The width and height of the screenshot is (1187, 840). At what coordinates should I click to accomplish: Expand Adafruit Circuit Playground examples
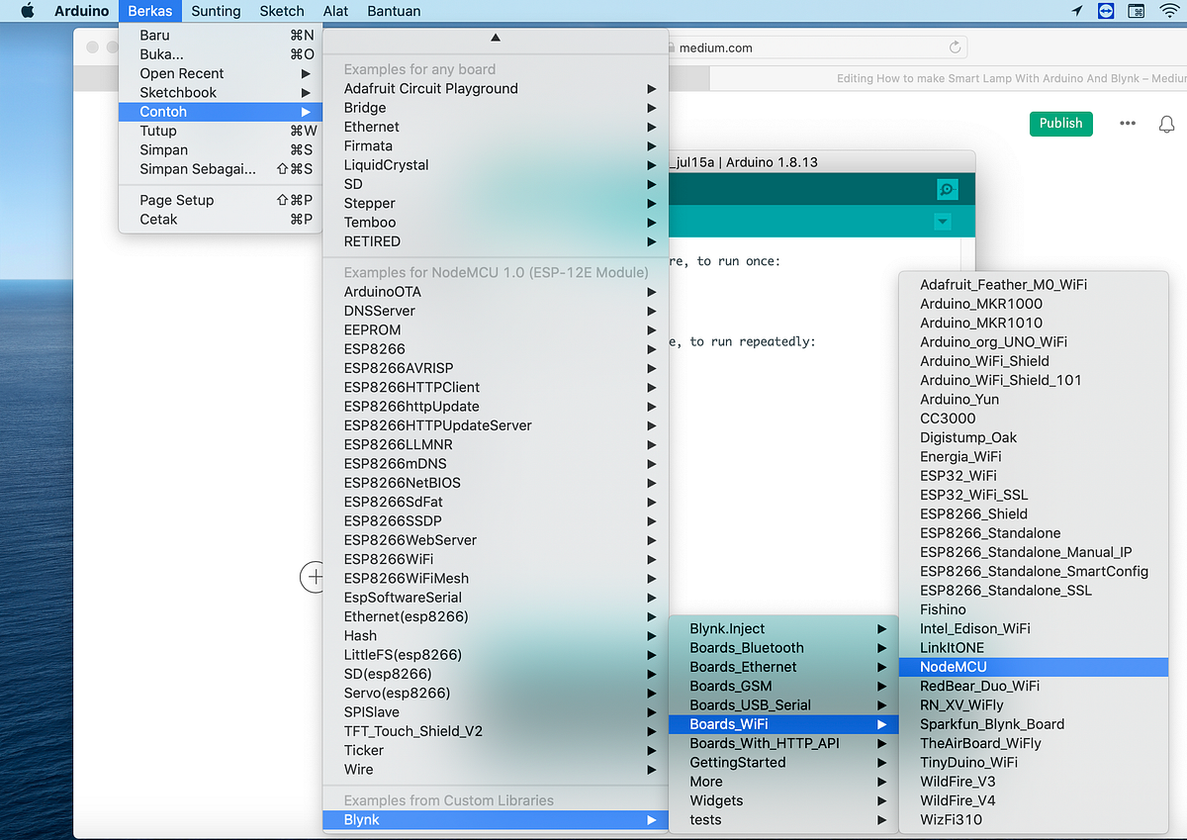(x=496, y=88)
